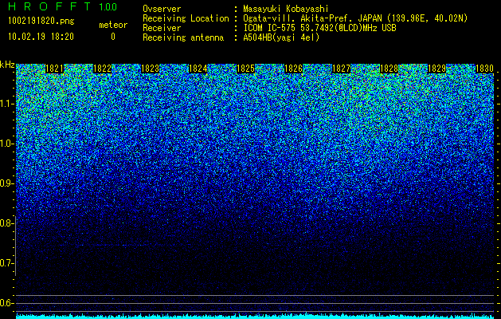Viewport: 501px width, 319px height.
Task: Click the cyan signal level strip at bottom
Action: 255,316
